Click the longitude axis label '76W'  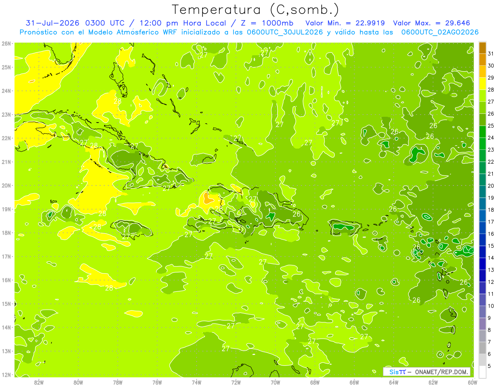click(157, 382)
